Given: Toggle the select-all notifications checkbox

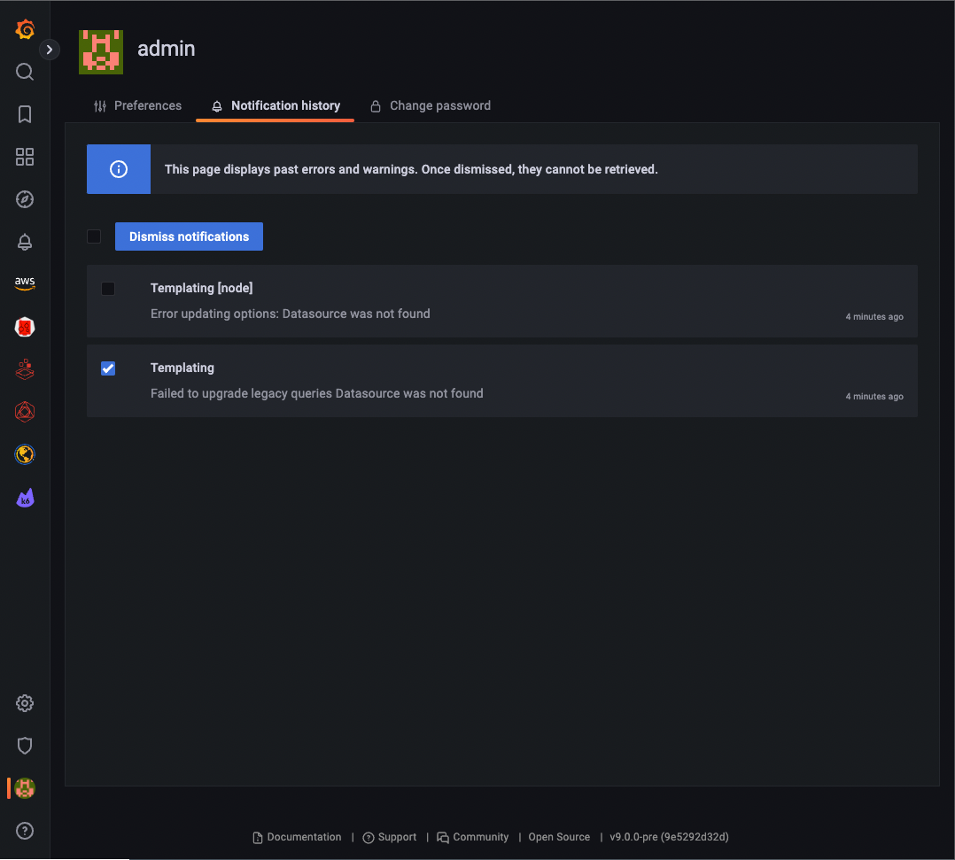Looking at the screenshot, I should [94, 236].
